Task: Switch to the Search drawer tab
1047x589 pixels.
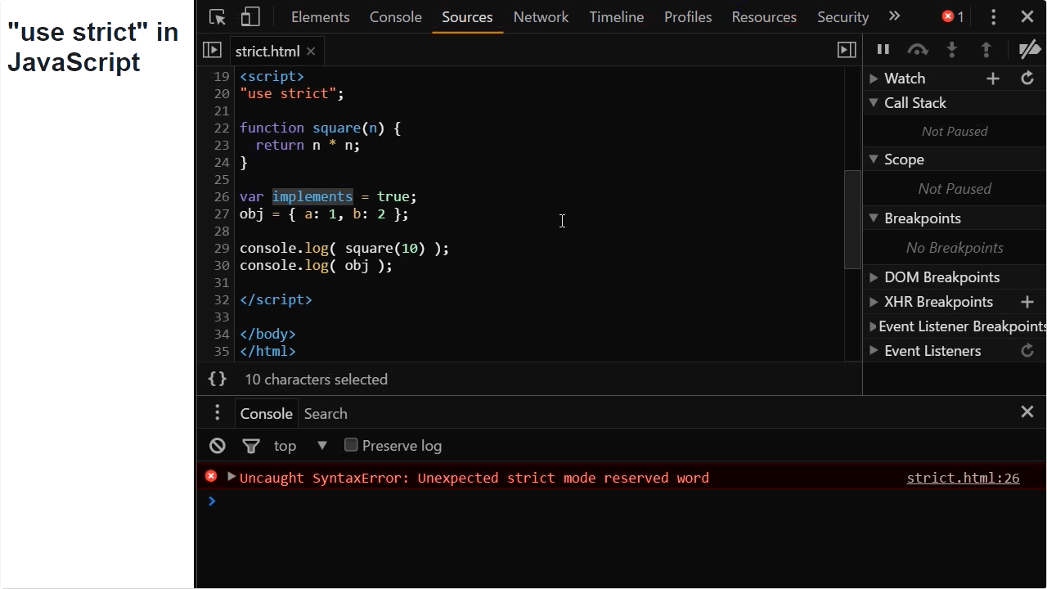Action: (326, 413)
